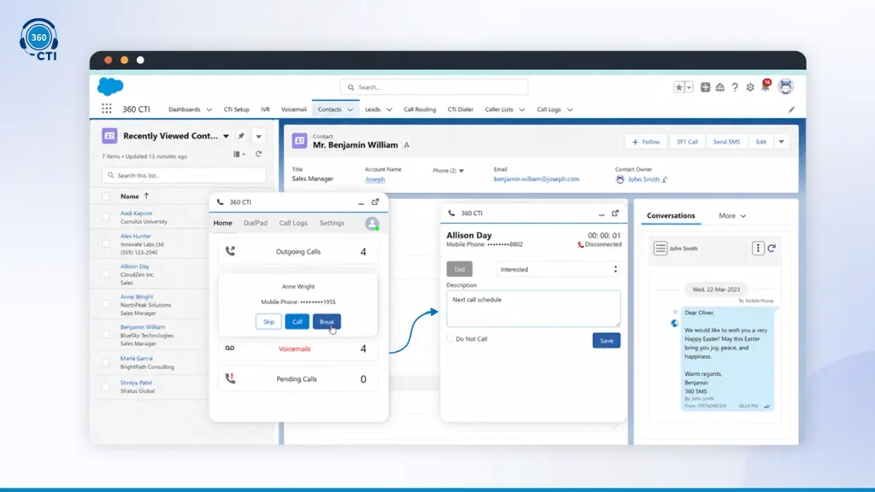
Task: Open the Recently Viewed list view selector
Action: point(226,136)
